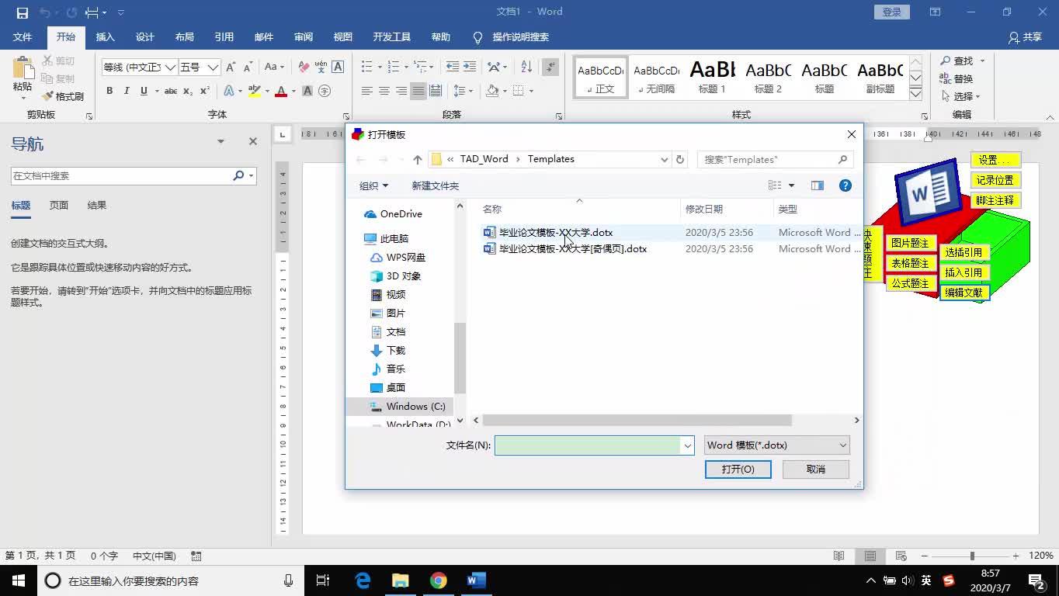The height and width of the screenshot is (596, 1059).
Task: Open the 文件名 combo dropdown arrow
Action: click(x=687, y=445)
